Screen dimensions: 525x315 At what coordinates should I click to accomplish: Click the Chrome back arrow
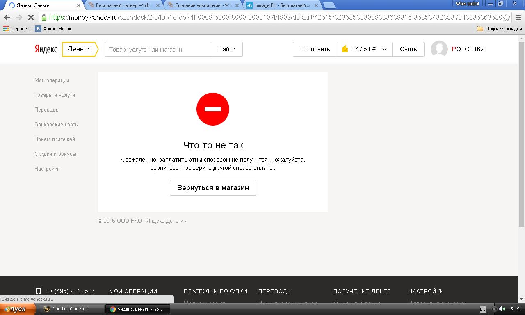(x=7, y=18)
